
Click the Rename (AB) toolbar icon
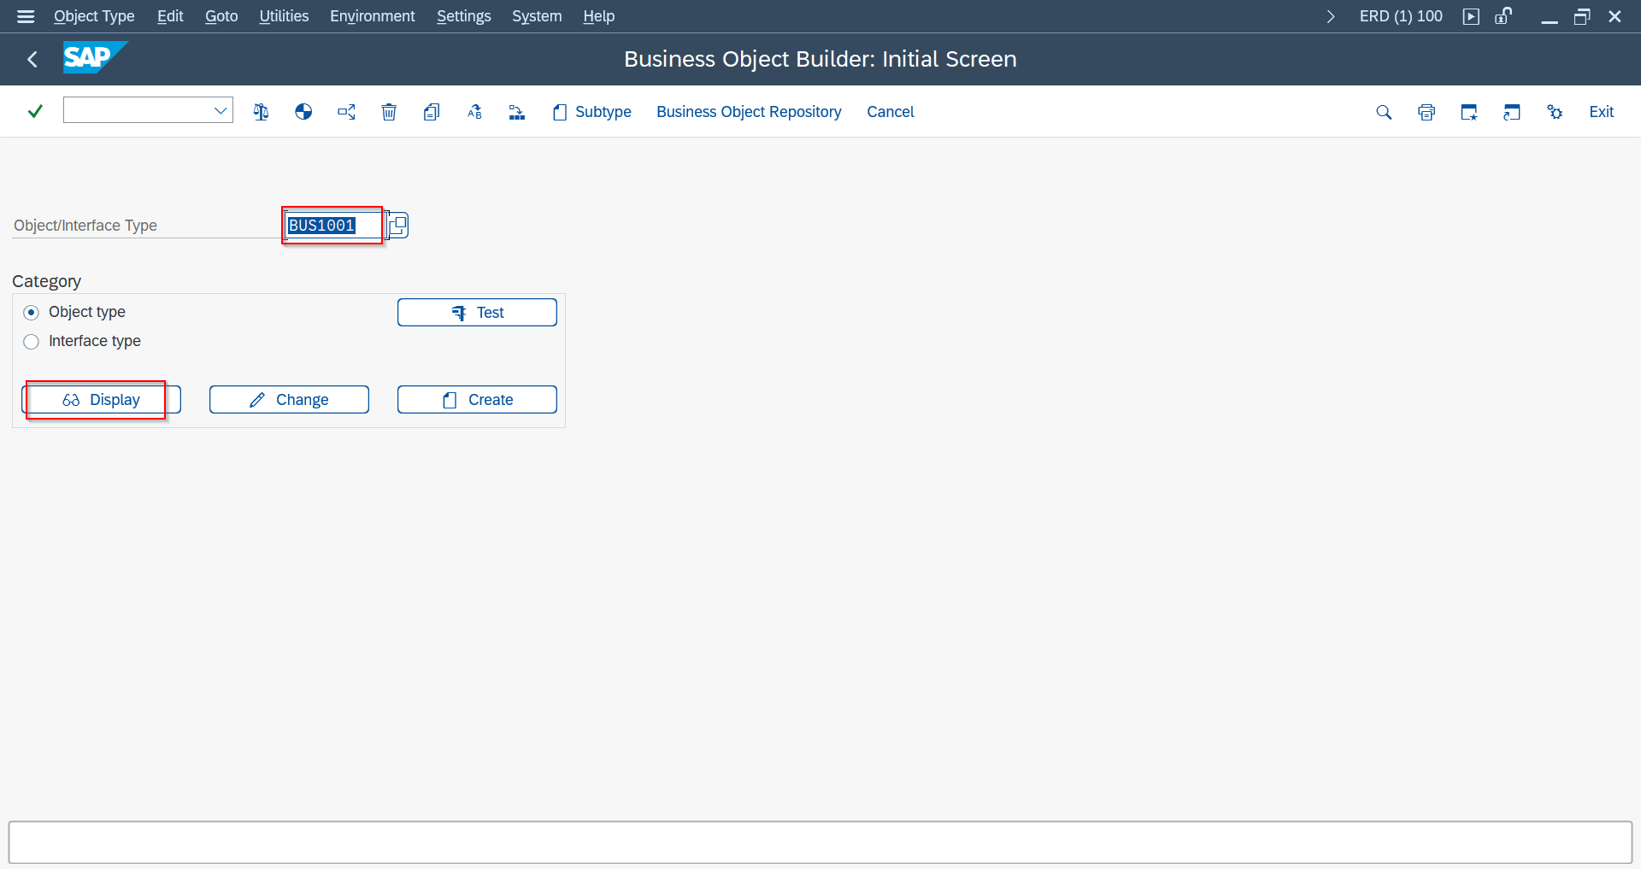click(474, 112)
